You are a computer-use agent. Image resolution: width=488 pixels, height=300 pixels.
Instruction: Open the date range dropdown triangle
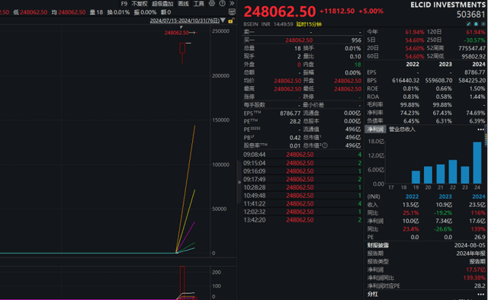coord(223,21)
